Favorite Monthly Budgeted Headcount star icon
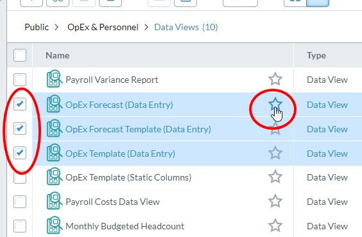 click(x=275, y=225)
